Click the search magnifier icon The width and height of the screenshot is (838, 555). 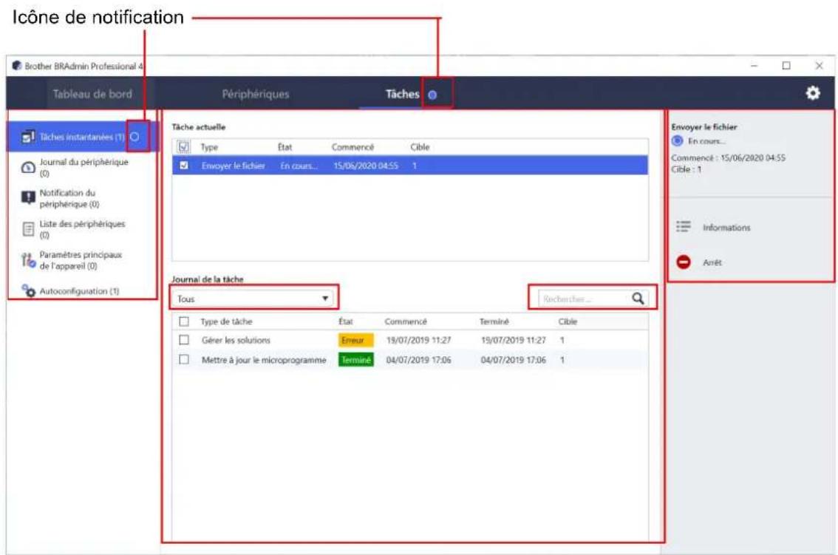point(638,299)
